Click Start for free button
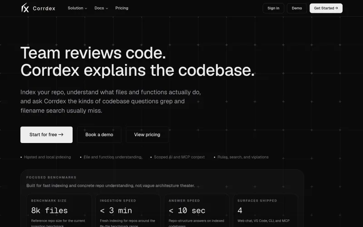This screenshot has height=227, width=363. [x=46, y=134]
